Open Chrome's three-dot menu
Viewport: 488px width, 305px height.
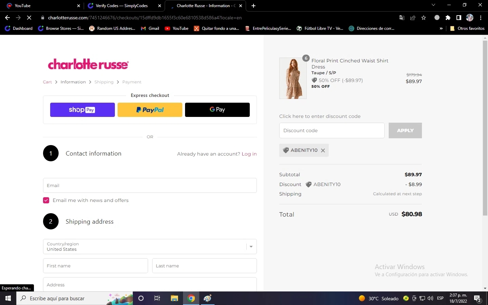point(481,18)
